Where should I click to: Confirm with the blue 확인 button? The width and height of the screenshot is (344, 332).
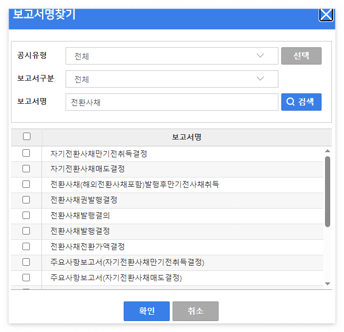(147, 311)
